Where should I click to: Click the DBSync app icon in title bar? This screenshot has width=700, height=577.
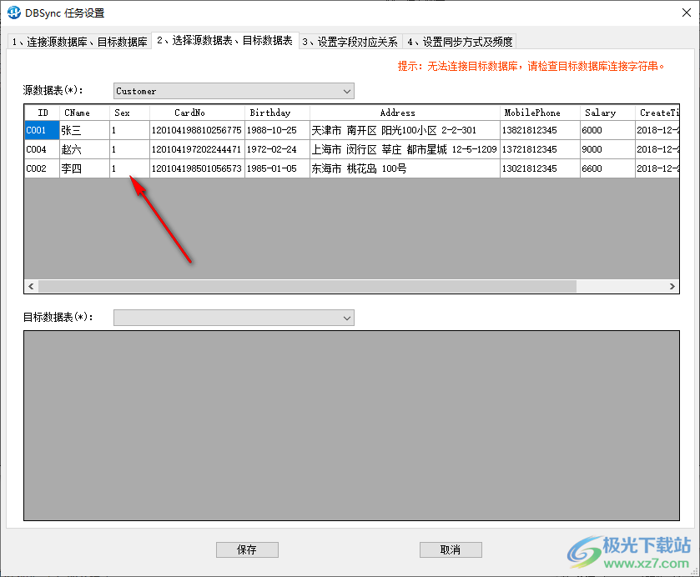(x=14, y=13)
